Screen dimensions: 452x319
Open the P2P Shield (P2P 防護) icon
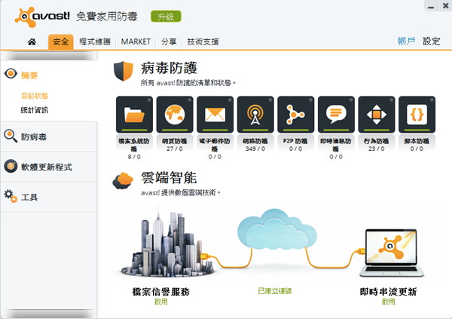pos(296,115)
